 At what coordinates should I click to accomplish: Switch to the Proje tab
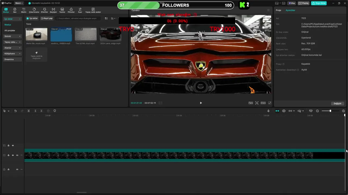[278, 10]
